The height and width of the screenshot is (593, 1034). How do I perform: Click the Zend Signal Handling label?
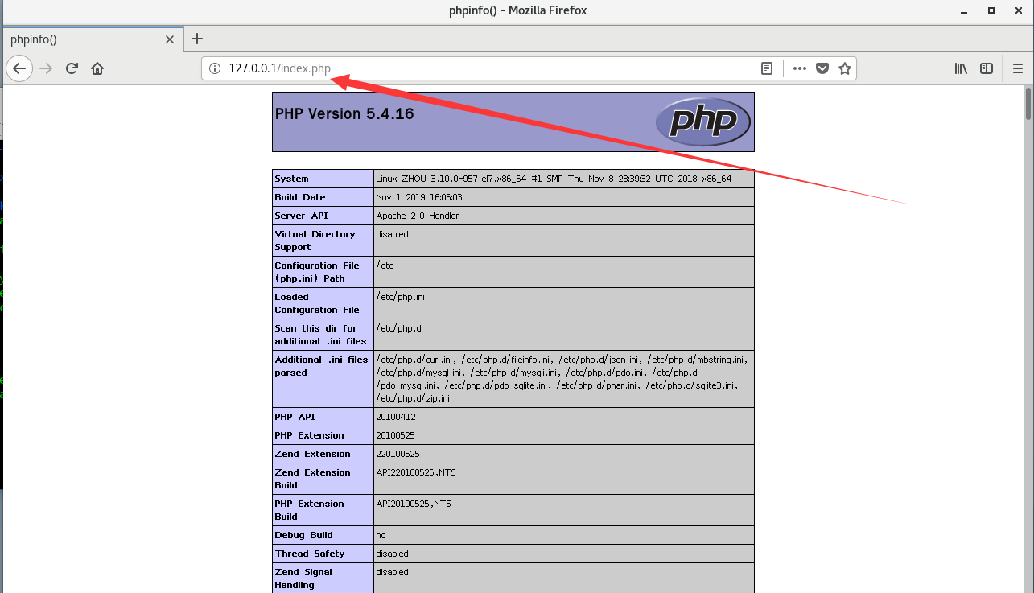[303, 579]
